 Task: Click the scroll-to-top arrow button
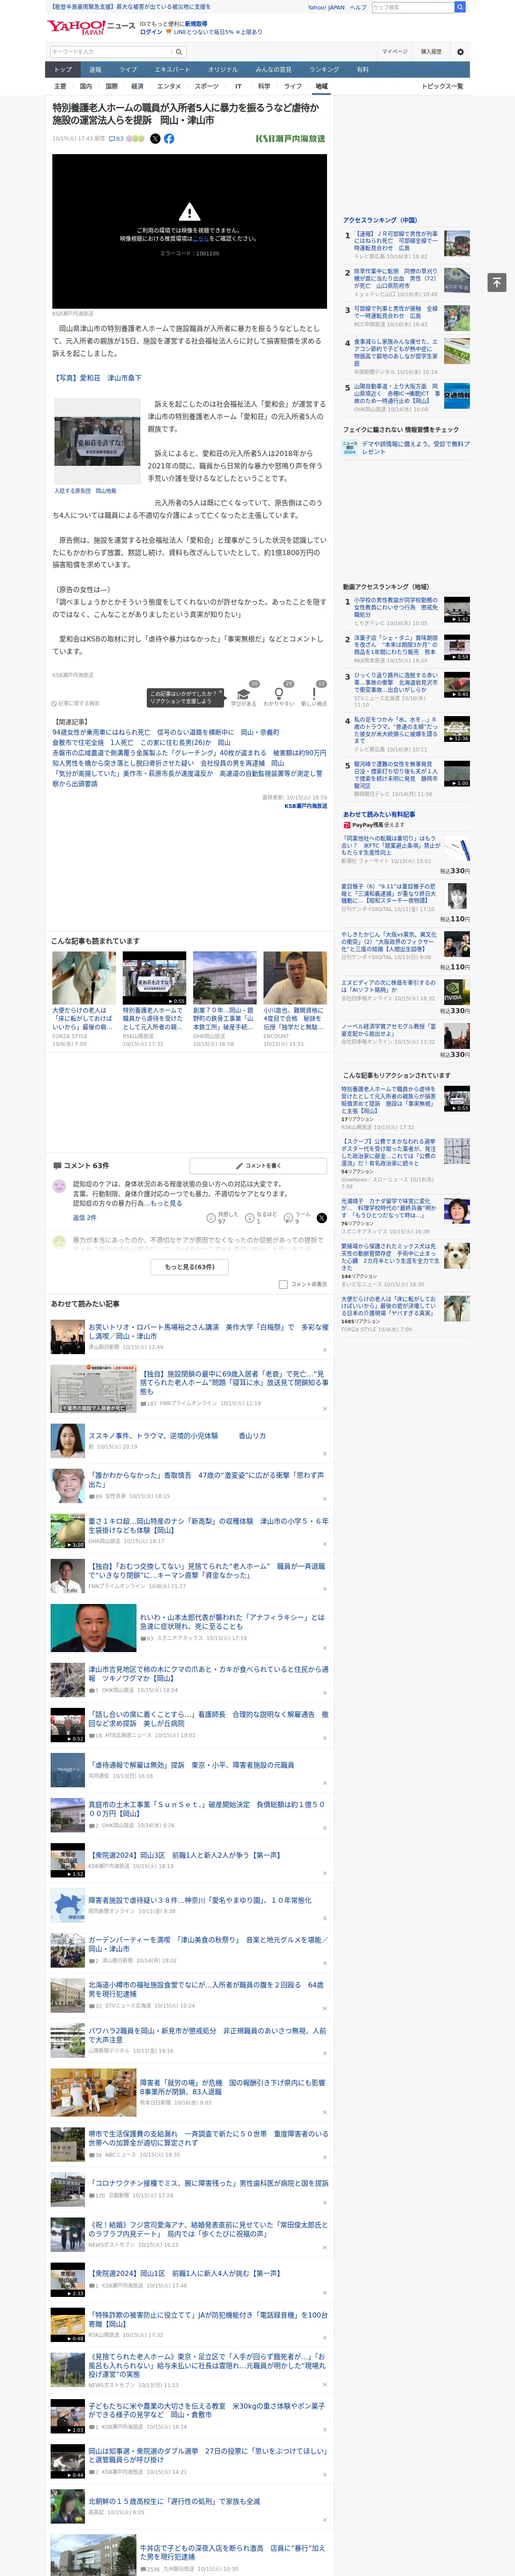(497, 282)
